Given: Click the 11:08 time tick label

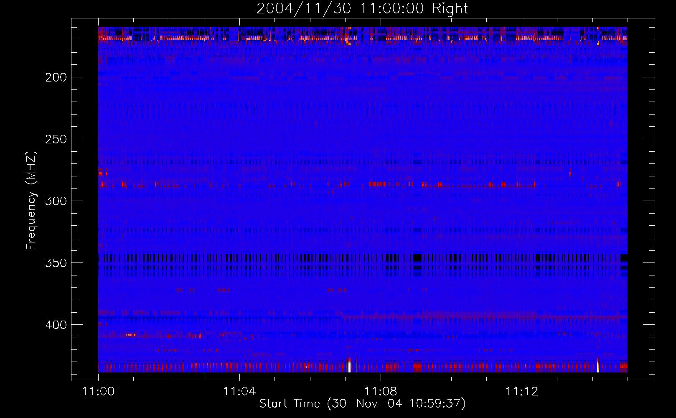Looking at the screenshot, I should [381, 391].
